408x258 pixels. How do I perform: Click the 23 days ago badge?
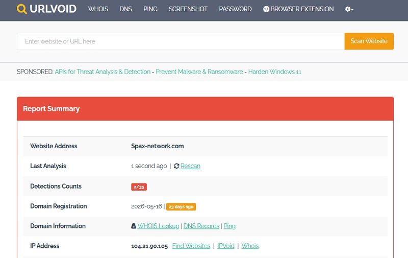pyautogui.click(x=181, y=207)
